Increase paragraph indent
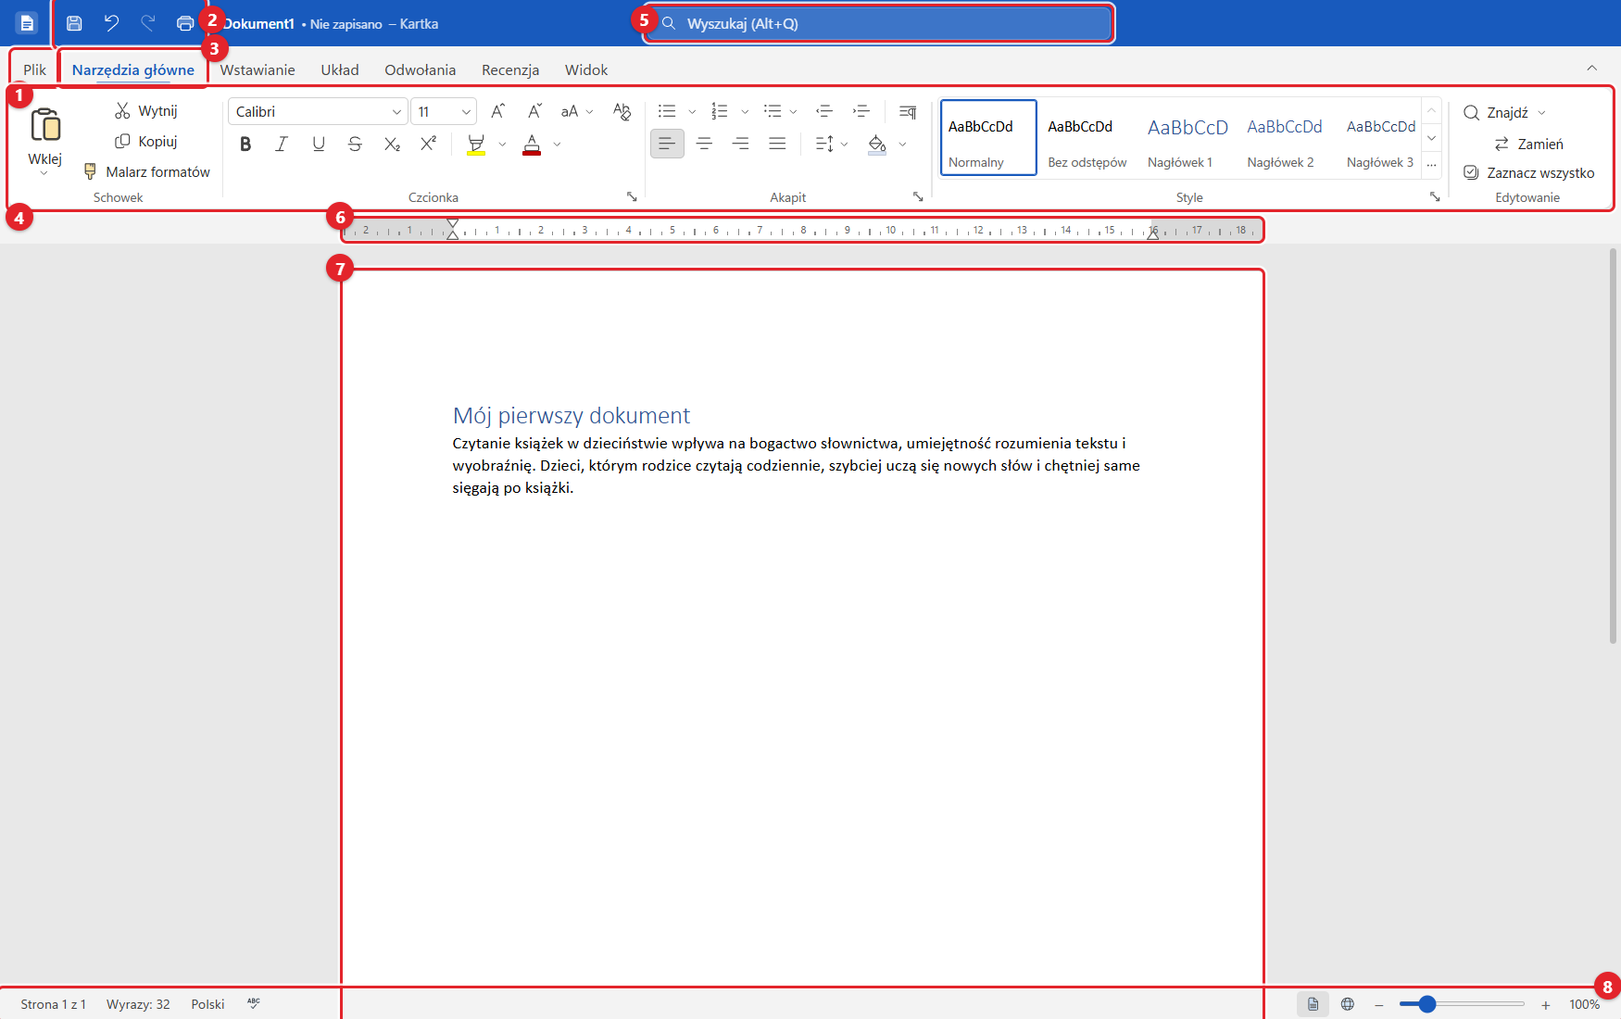Viewport: 1621px width, 1019px height. tap(861, 111)
